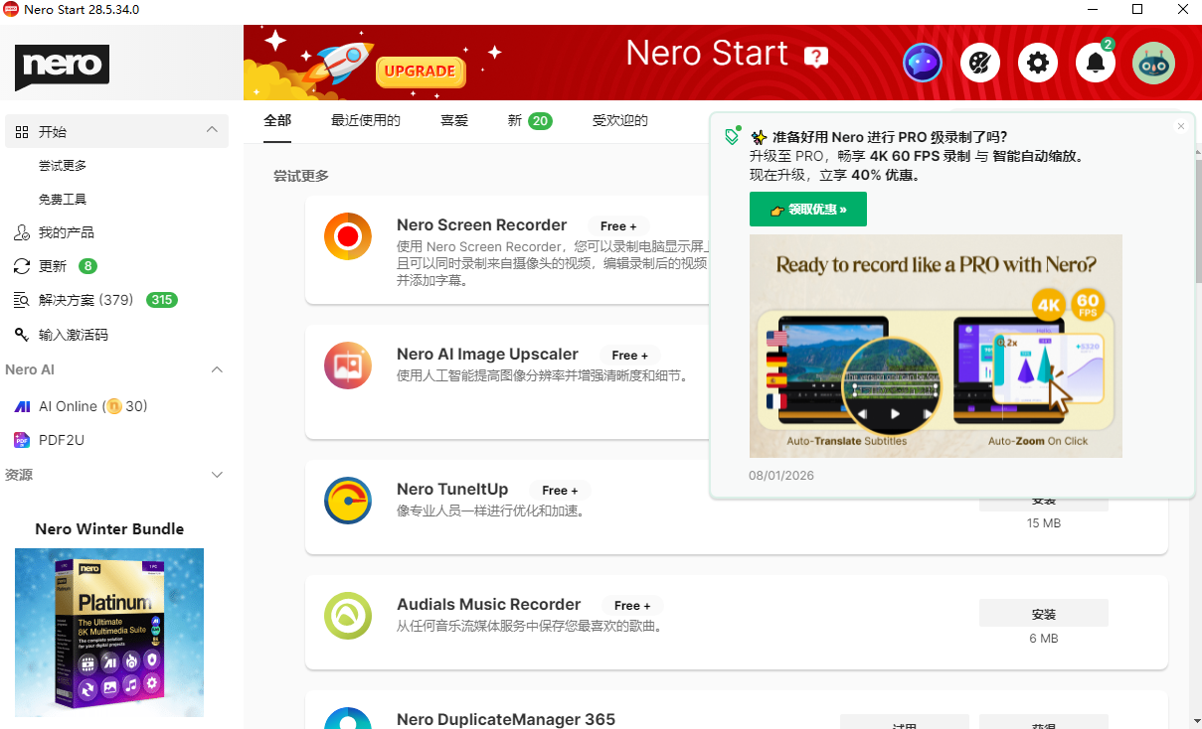The width and height of the screenshot is (1202, 729).
Task: Click the Nero Winter Bundle heading
Action: [x=109, y=529]
